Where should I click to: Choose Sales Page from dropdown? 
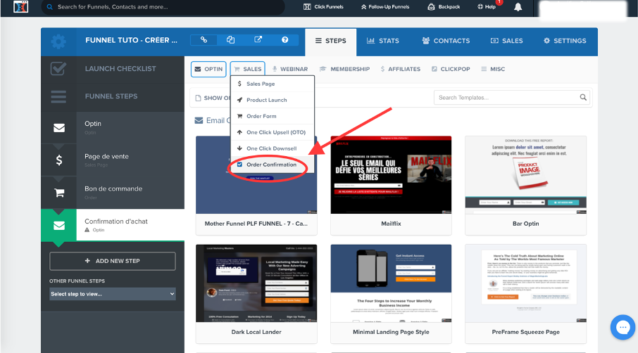click(273, 84)
